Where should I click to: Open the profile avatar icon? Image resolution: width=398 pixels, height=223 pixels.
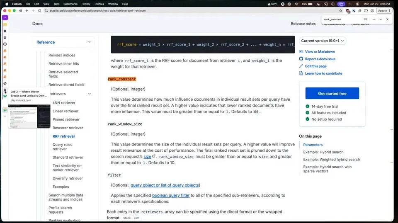coord(372,11)
